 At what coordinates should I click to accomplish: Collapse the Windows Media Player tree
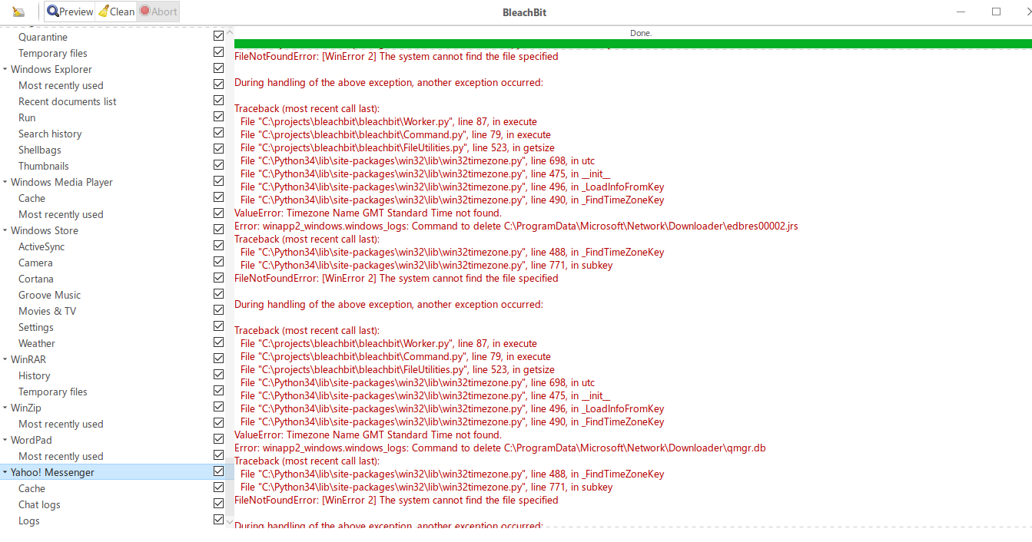6,182
